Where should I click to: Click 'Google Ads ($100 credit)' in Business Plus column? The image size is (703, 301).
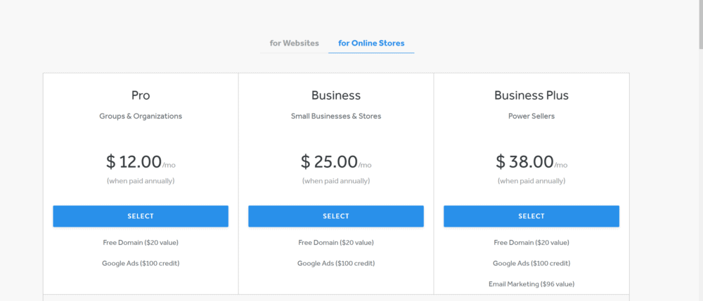click(531, 263)
